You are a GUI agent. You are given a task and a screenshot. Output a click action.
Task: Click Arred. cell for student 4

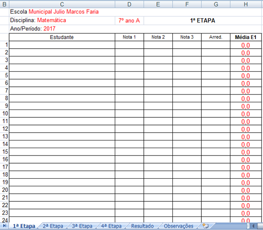(x=216, y=68)
